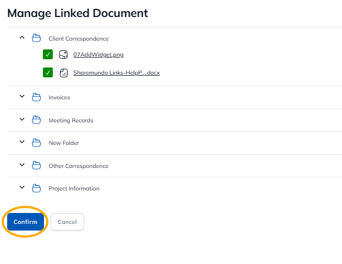The width and height of the screenshot is (342, 264).
Task: Click the Other Correspondence folder icon
Action: [37, 166]
